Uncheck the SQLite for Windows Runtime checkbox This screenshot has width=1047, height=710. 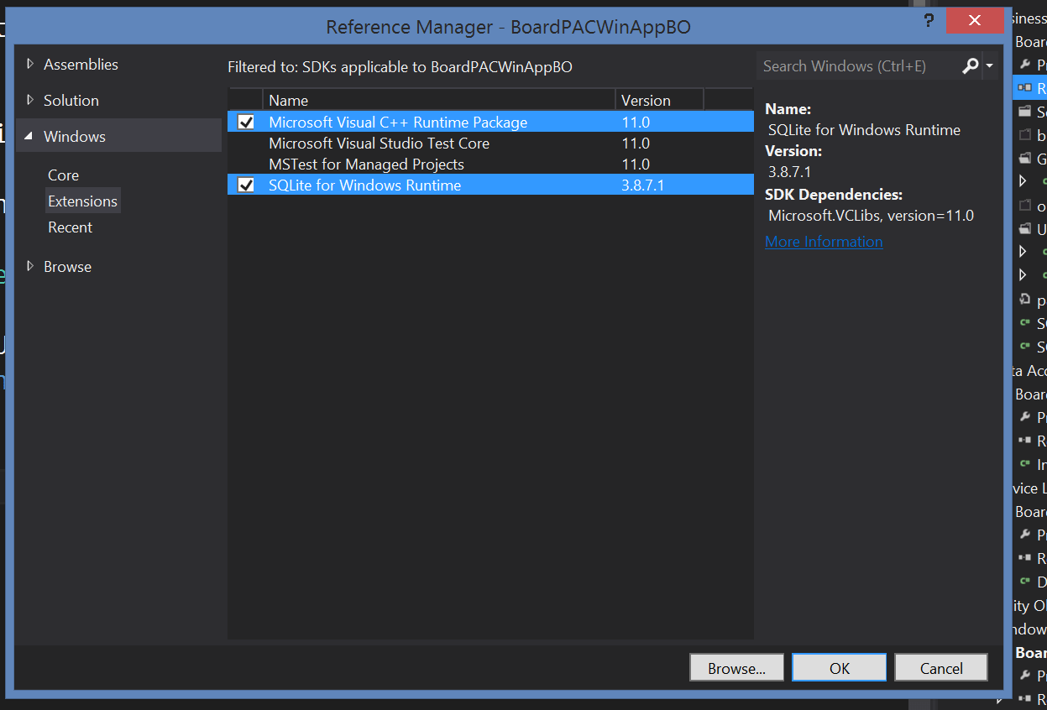pos(246,185)
